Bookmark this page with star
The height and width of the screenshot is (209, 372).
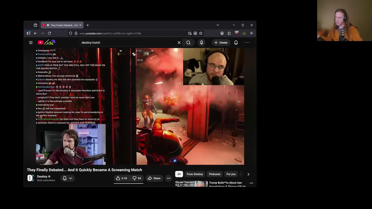point(201,33)
